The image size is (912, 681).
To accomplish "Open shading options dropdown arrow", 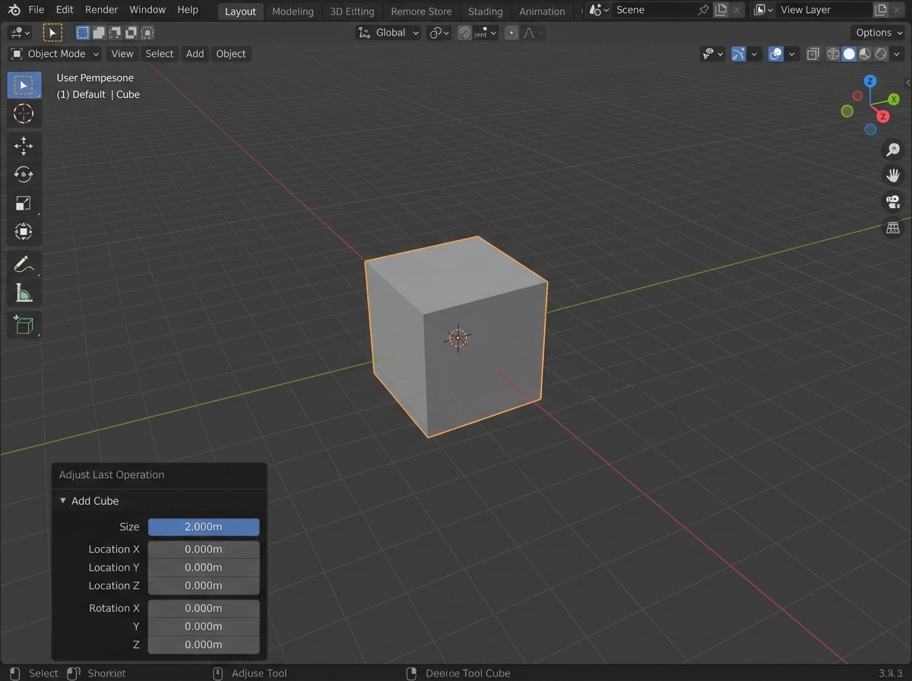I will [x=898, y=54].
